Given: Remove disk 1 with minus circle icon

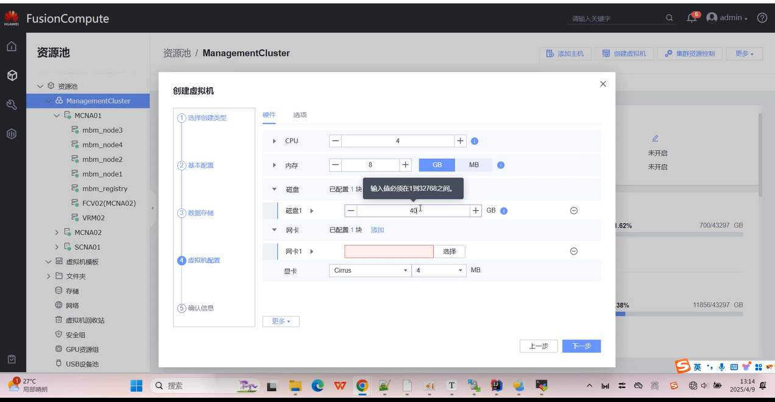Looking at the screenshot, I should point(573,211).
